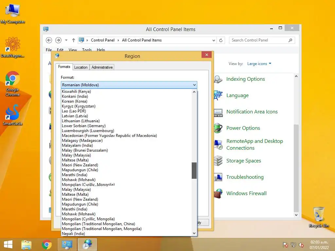The image size is (335, 251).
Task: Expand the address bar history dropdown
Action: [214, 40]
